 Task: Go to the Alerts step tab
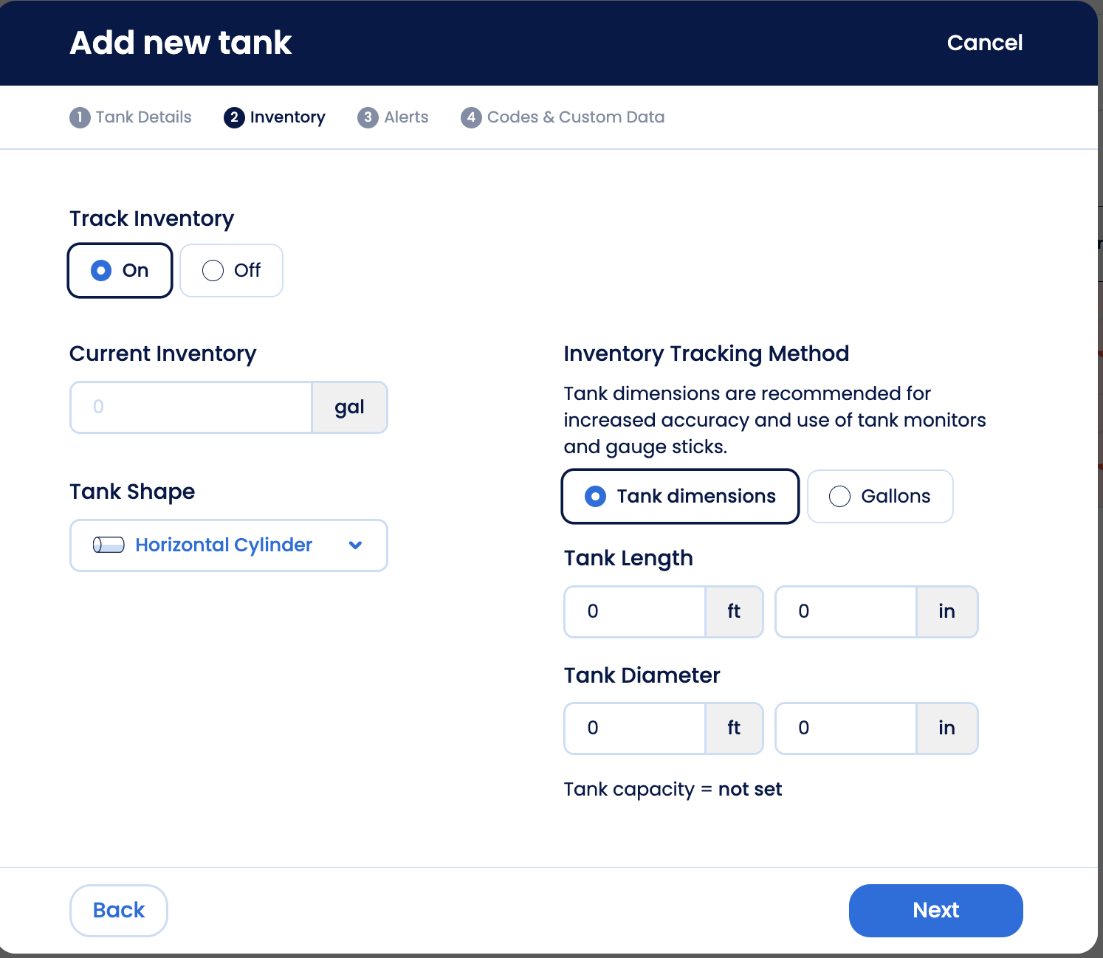tap(405, 117)
